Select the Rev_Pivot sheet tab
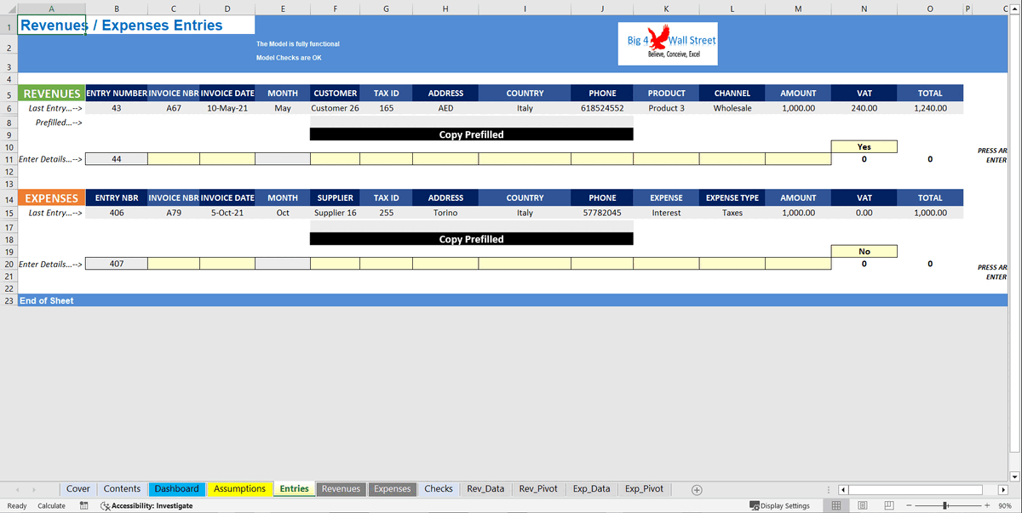This screenshot has height=513, width=1022. [537, 489]
